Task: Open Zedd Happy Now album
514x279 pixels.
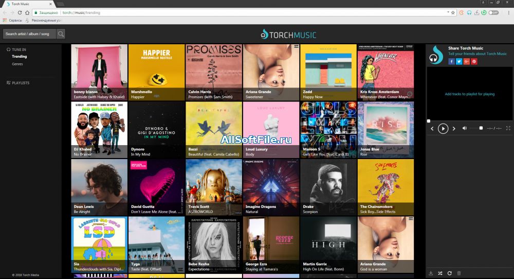Action: tap(328, 72)
